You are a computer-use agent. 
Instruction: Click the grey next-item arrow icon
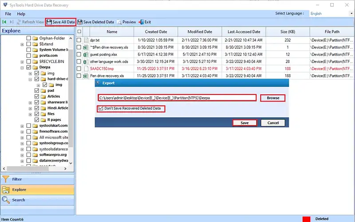tap(12, 22)
